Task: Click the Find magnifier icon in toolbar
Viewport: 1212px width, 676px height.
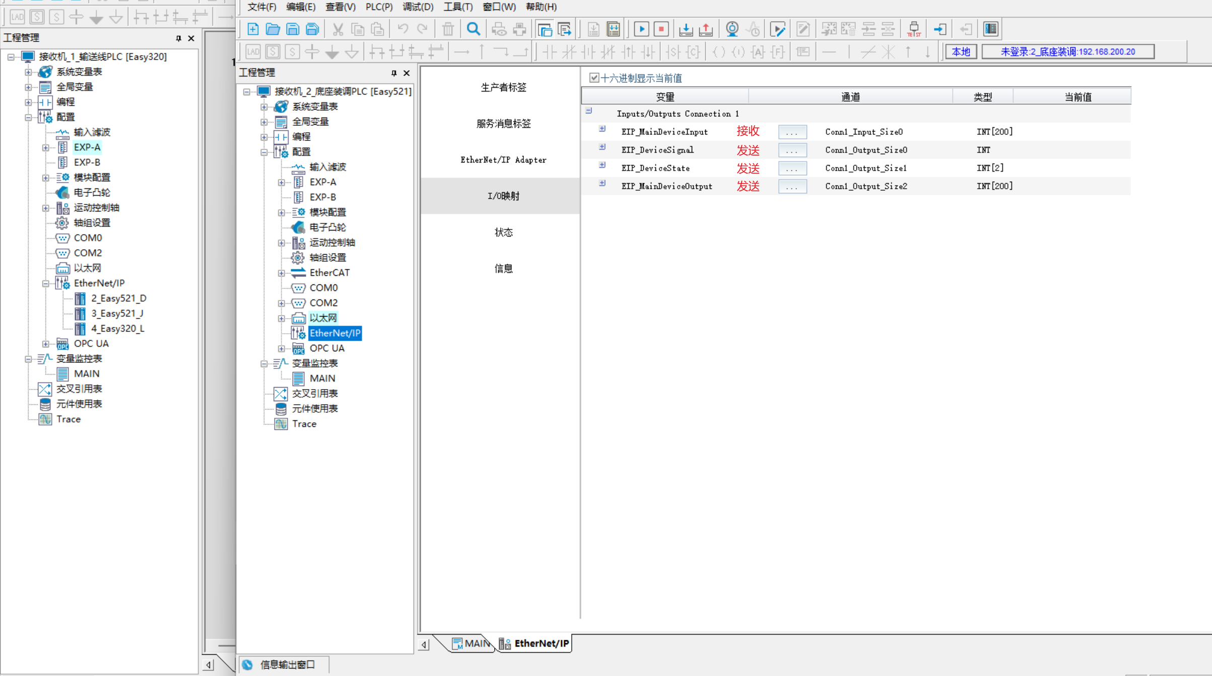Action: 473,29
